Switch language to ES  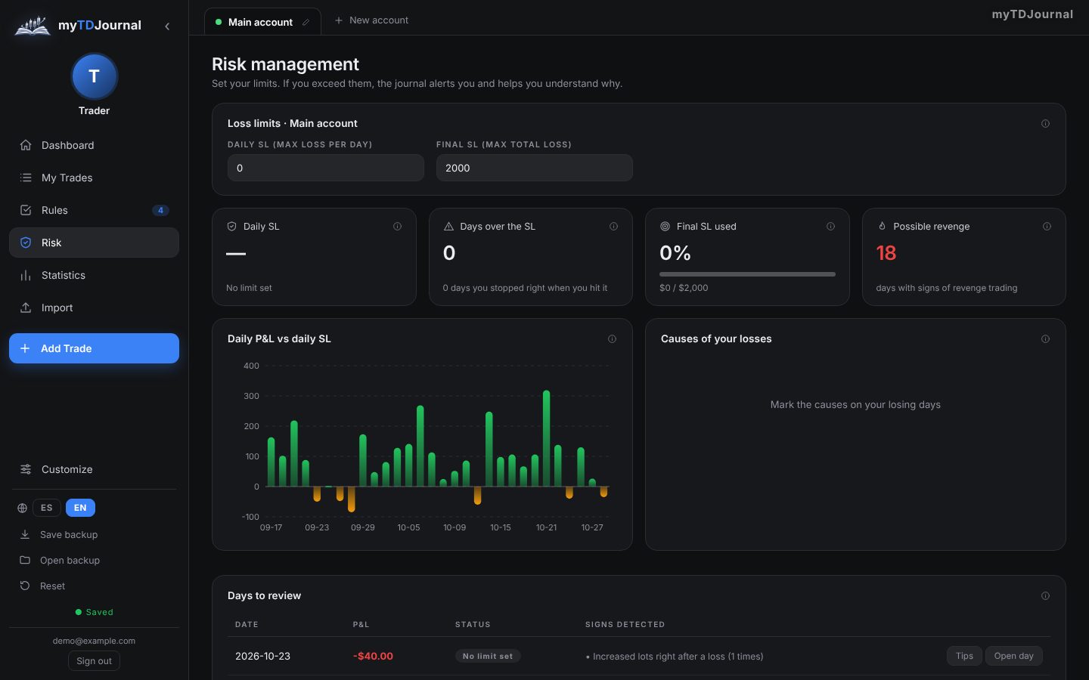47,508
